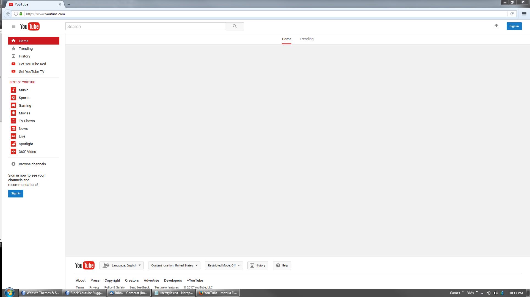Open the Content location dropdown
Screen dimensions: 530x297
[x=174, y=265]
